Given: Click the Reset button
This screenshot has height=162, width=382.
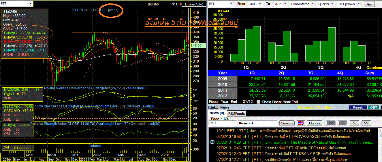Looking at the screenshot, I should (357, 107).
